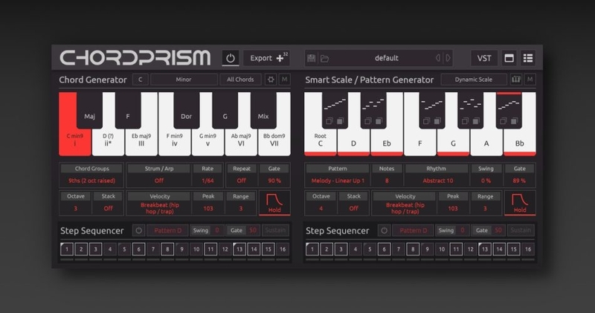Adjust the Pattern Generator Gate '89 %' value
595x313 pixels.
519,181
